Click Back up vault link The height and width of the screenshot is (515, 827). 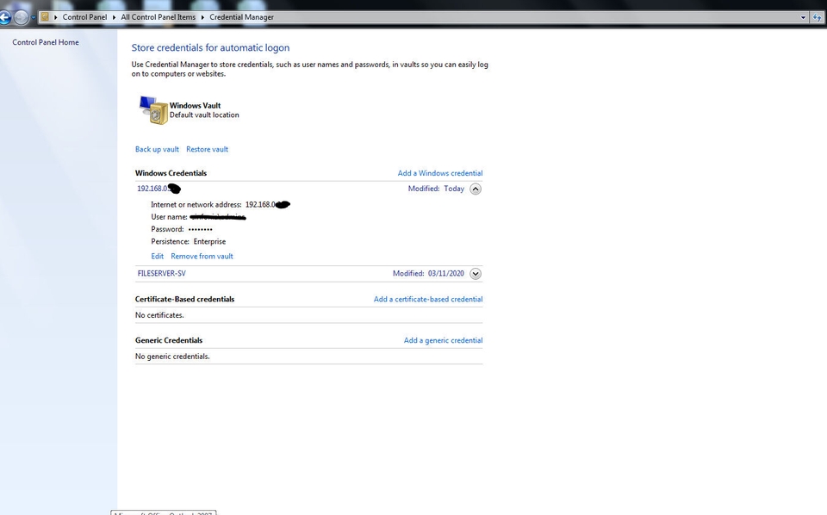coord(157,149)
